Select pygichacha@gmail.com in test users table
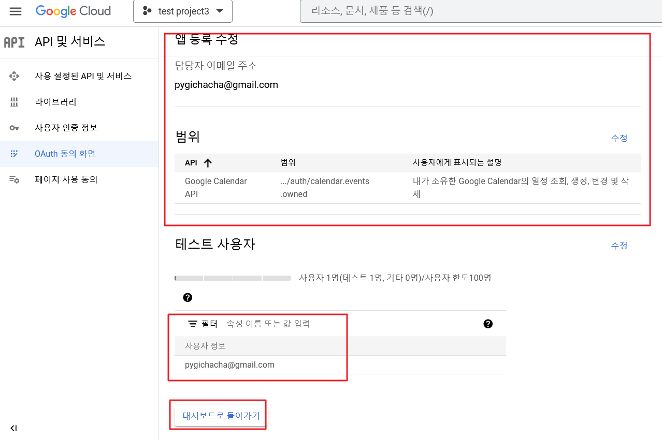662x440 pixels. [x=229, y=365]
